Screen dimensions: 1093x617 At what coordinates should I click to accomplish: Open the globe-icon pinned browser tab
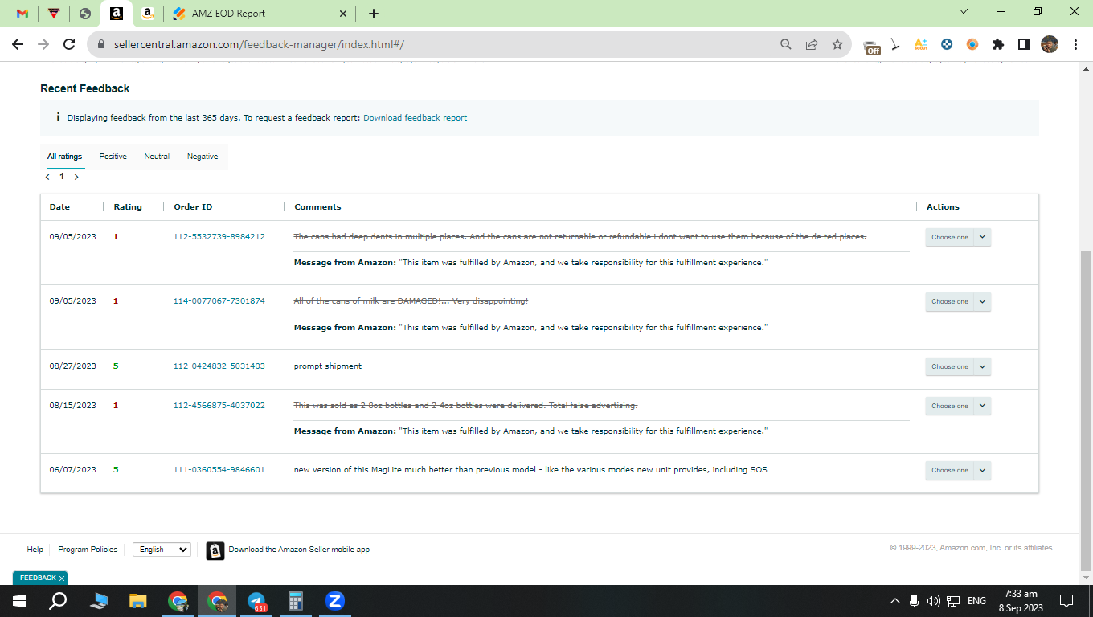pyautogui.click(x=85, y=14)
